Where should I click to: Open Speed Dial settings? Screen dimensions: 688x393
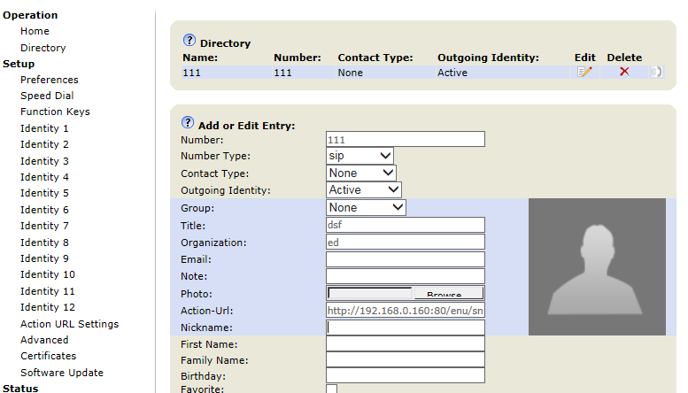pos(47,96)
